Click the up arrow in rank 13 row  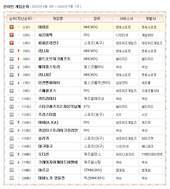click(x=18, y=122)
